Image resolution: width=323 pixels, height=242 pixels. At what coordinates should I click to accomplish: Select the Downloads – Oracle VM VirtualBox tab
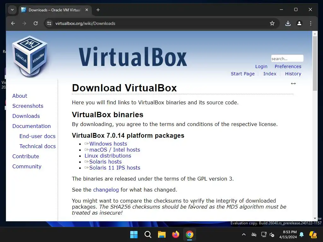point(55,10)
